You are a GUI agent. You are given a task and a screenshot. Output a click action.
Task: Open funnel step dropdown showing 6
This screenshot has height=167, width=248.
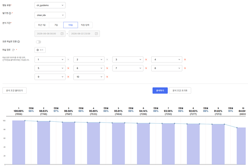click(x=89, y=68)
